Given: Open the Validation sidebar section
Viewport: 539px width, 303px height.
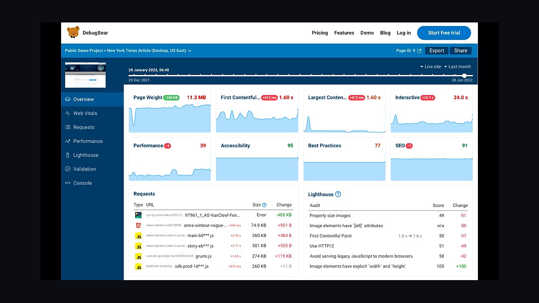Looking at the screenshot, I should click(x=92, y=169).
